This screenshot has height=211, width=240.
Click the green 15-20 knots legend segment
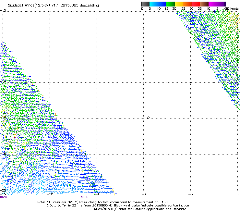coord(171,4)
